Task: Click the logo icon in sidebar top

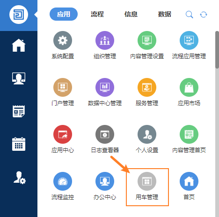Action: [19, 15]
